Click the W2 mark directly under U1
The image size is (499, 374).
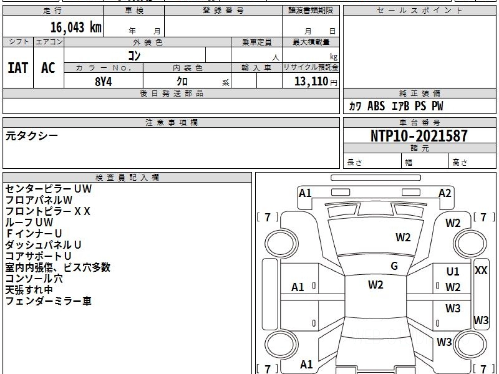click(x=453, y=287)
